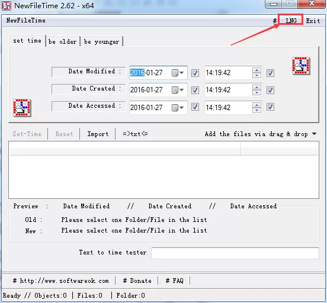
Task: Open the NewFileTime menu
Action: [x=26, y=21]
